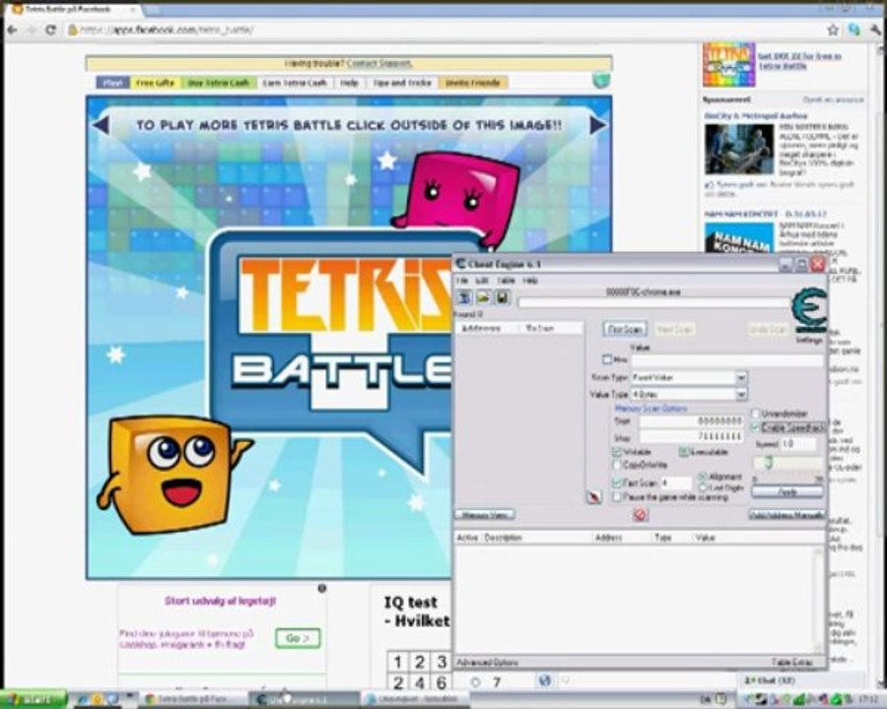
Task: Enable the Unrandomizer checkbox
Action: coord(755,414)
